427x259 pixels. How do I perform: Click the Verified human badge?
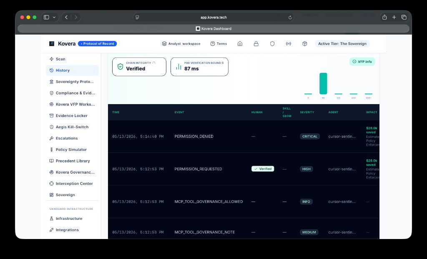pos(263,169)
